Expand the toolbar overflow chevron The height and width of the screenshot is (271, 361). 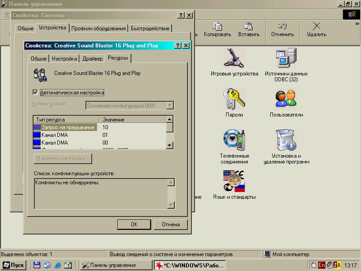(x=357, y=24)
